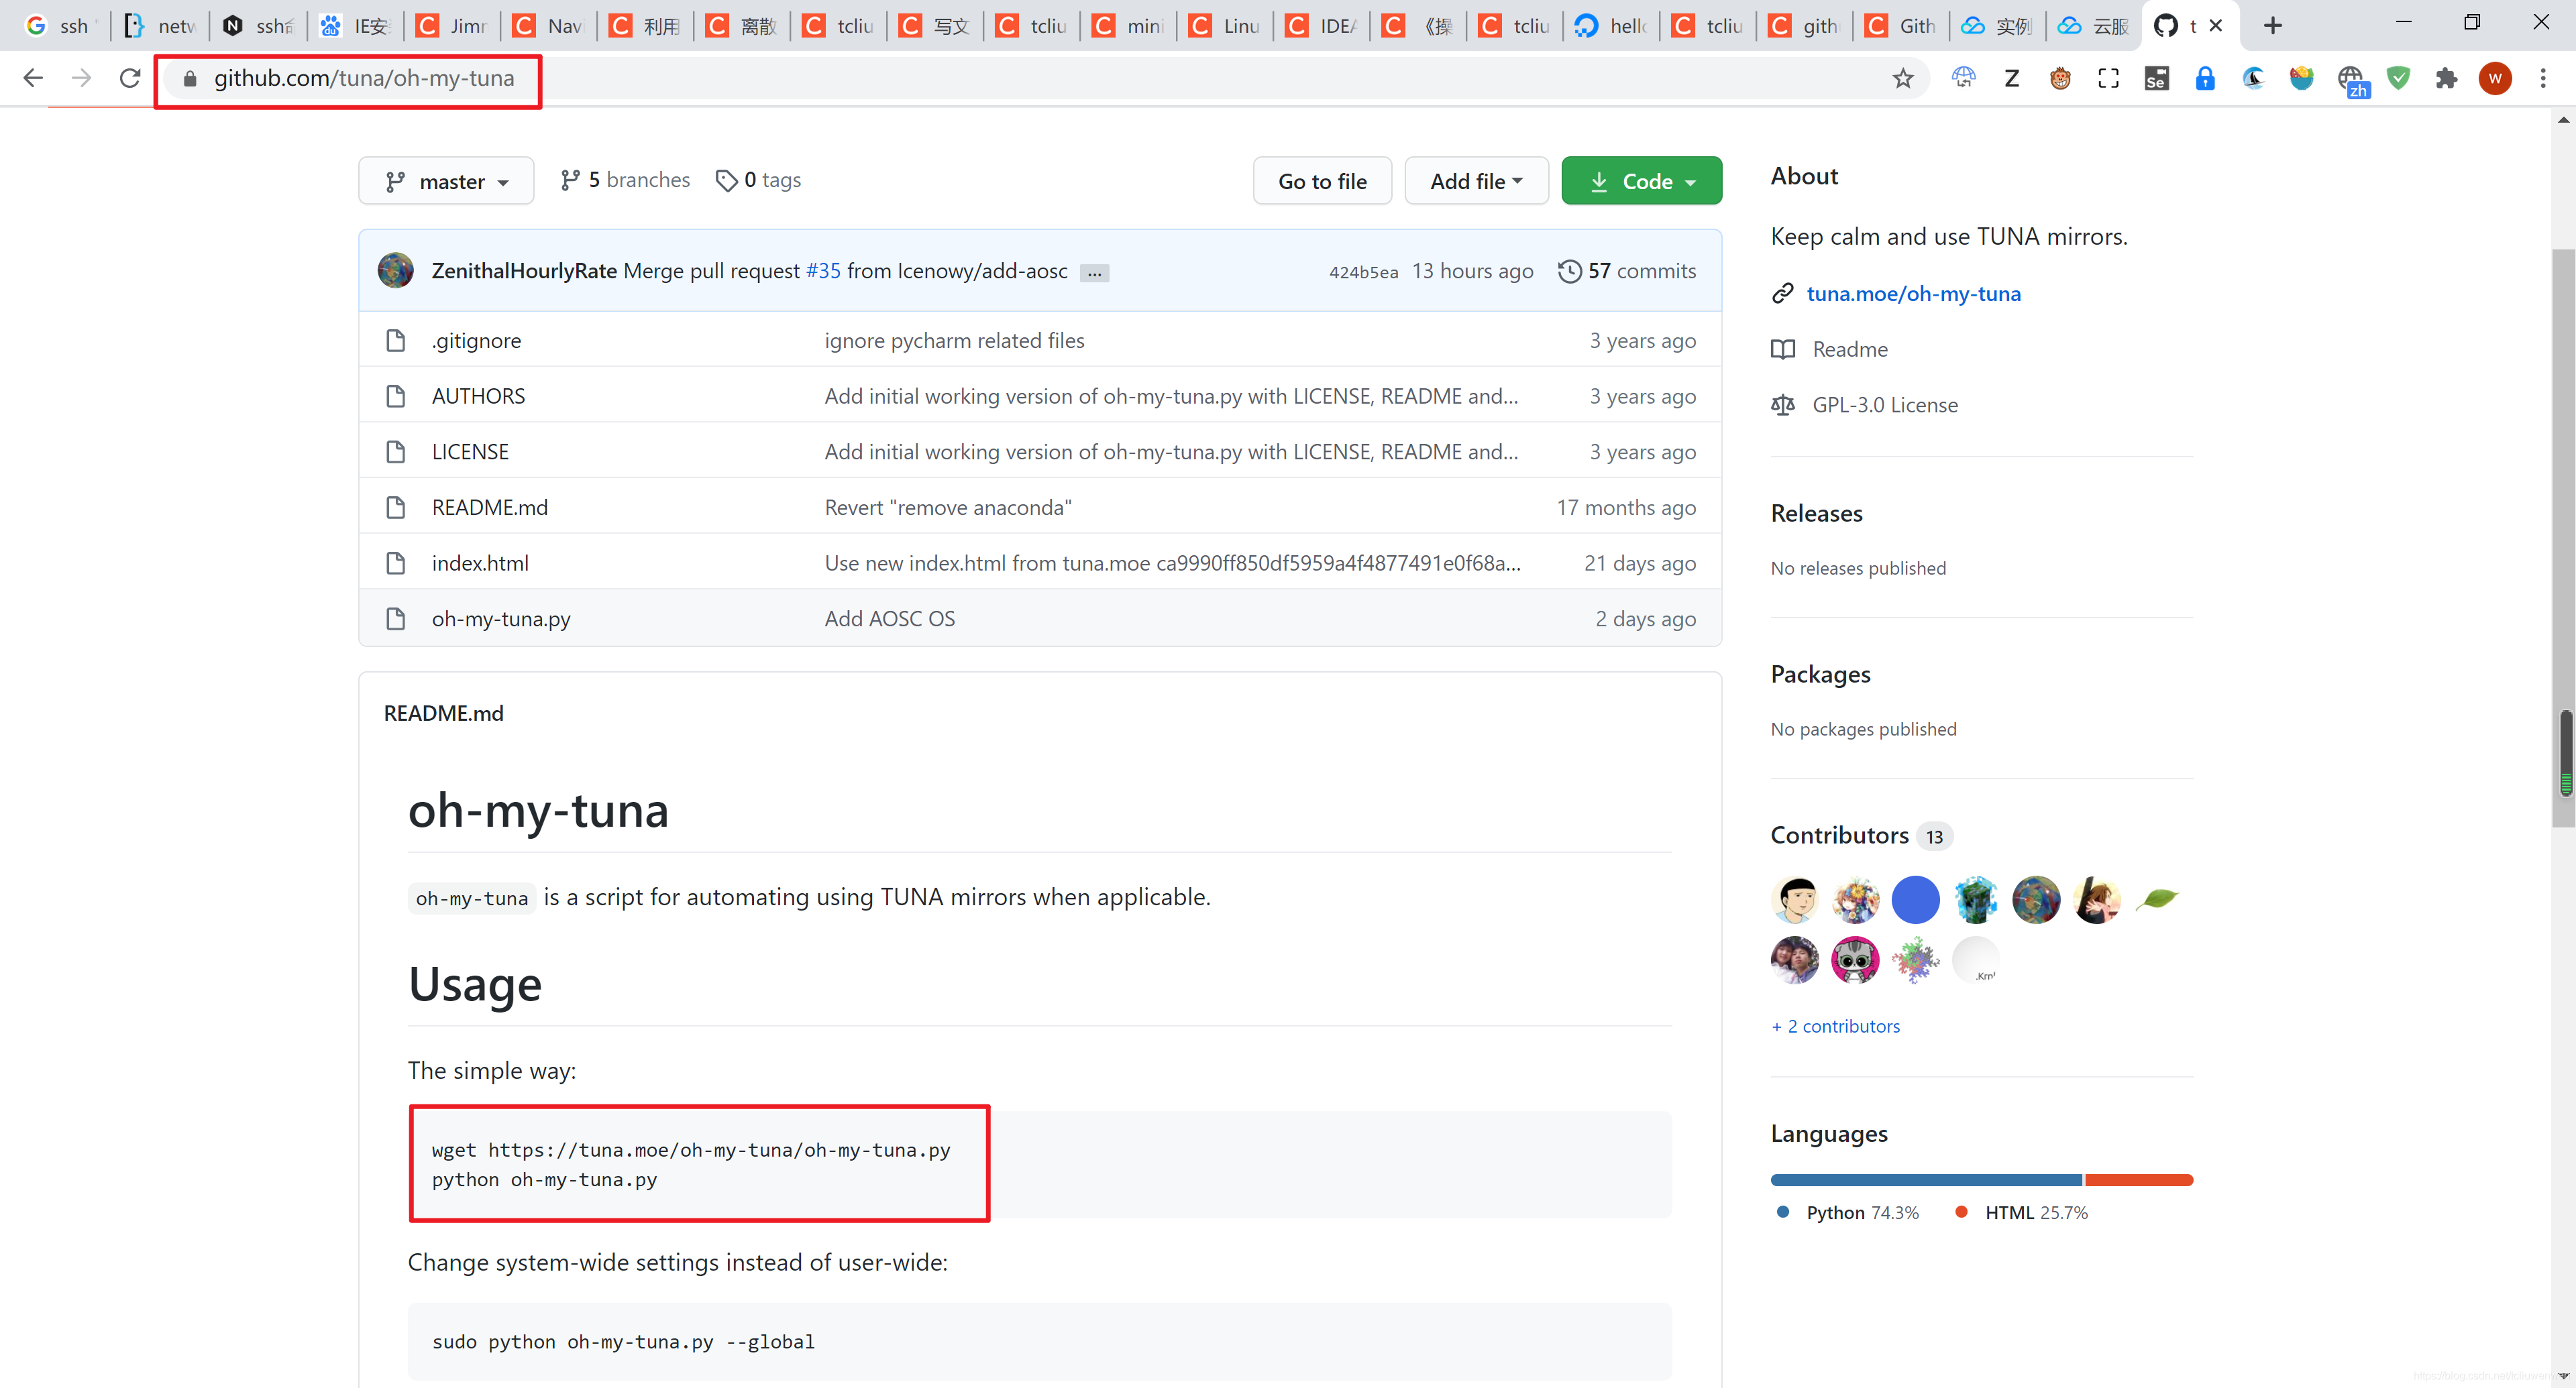Open GPL-3.0 License link
The height and width of the screenshot is (1388, 2576).
(1885, 405)
